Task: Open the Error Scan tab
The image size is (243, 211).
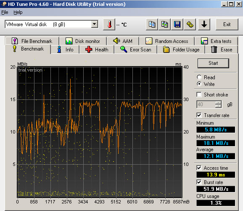Action: [x=136, y=50]
